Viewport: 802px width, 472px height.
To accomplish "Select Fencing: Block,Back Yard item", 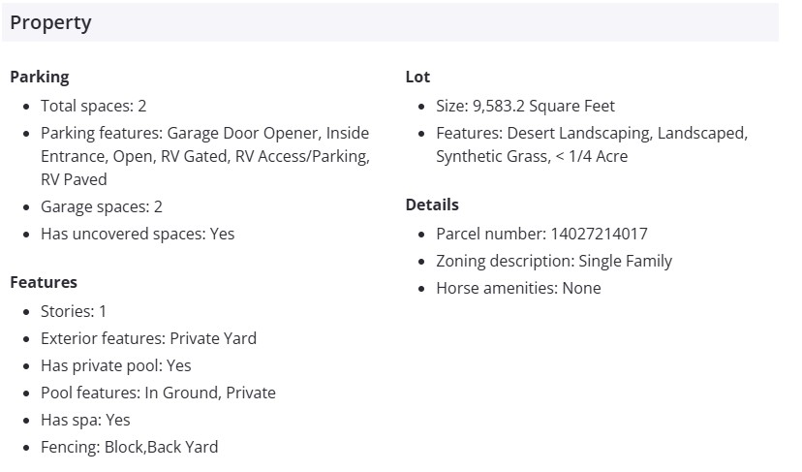I will 129,447.
